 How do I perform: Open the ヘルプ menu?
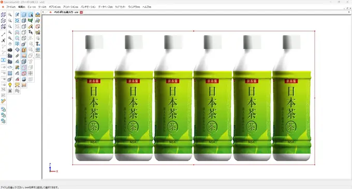tap(146, 7)
